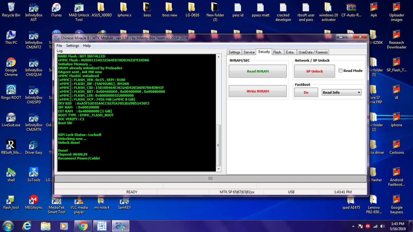Open Android Fastboot desktop icon

(397, 177)
